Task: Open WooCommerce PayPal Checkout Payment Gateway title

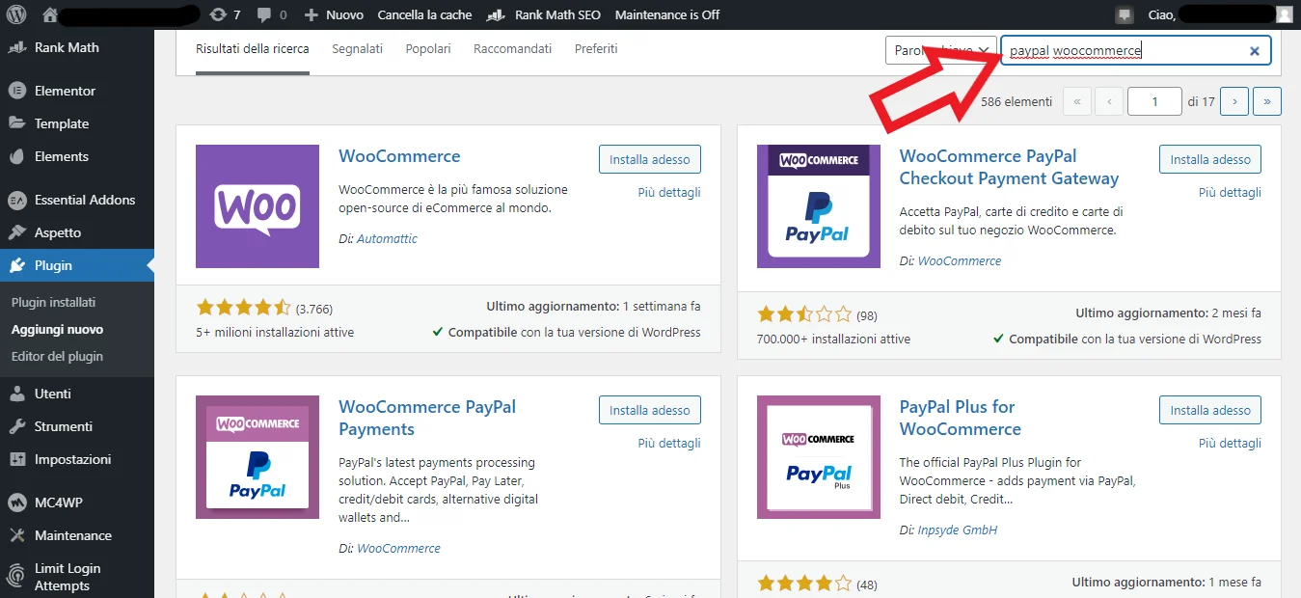Action: [x=1009, y=167]
